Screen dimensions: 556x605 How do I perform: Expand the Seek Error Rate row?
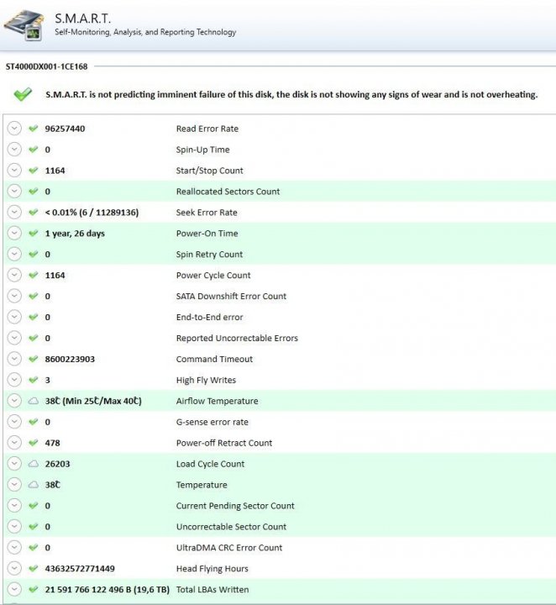point(14,213)
